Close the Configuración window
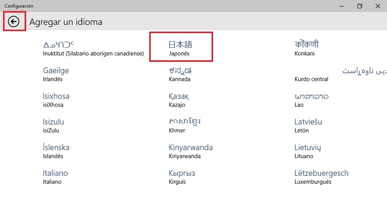Viewport: 387px width, 215px height. click(x=378, y=6)
